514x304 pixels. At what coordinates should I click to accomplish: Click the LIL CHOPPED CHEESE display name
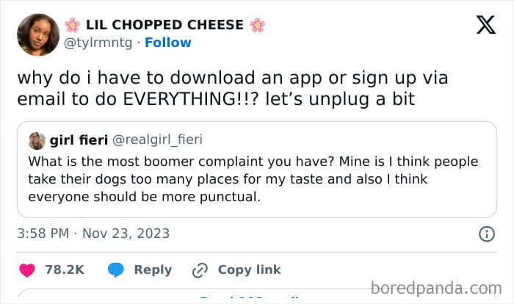(x=164, y=25)
